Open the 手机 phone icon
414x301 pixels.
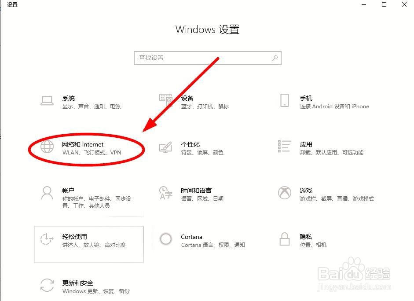pos(284,100)
